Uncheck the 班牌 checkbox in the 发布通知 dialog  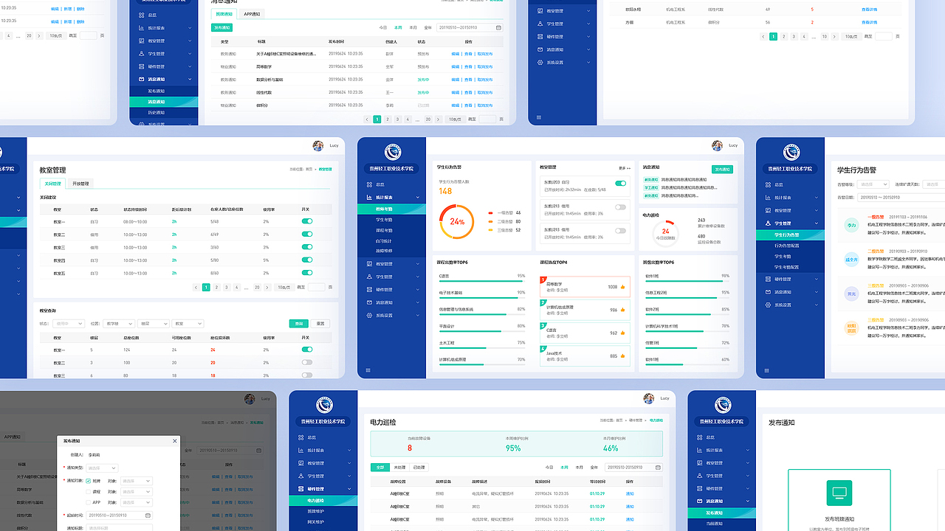pos(89,481)
